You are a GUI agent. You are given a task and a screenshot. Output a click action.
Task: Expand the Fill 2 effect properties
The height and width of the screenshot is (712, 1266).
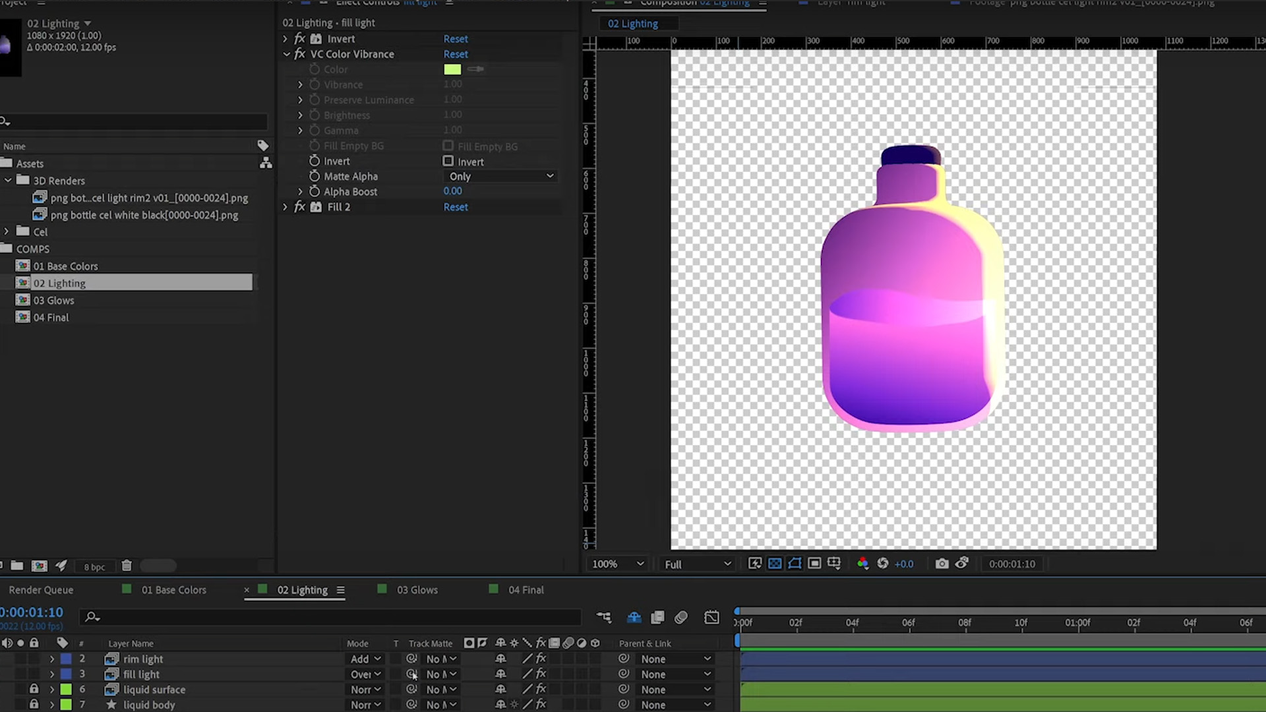286,207
